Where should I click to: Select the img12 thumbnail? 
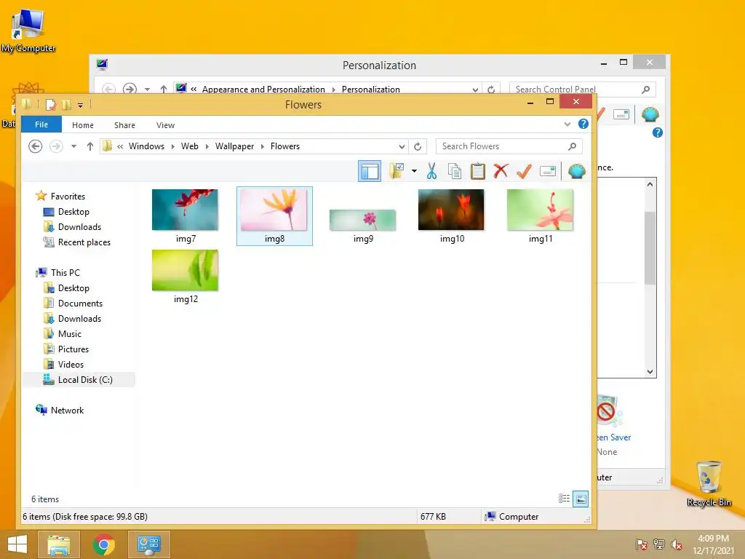pyautogui.click(x=186, y=277)
